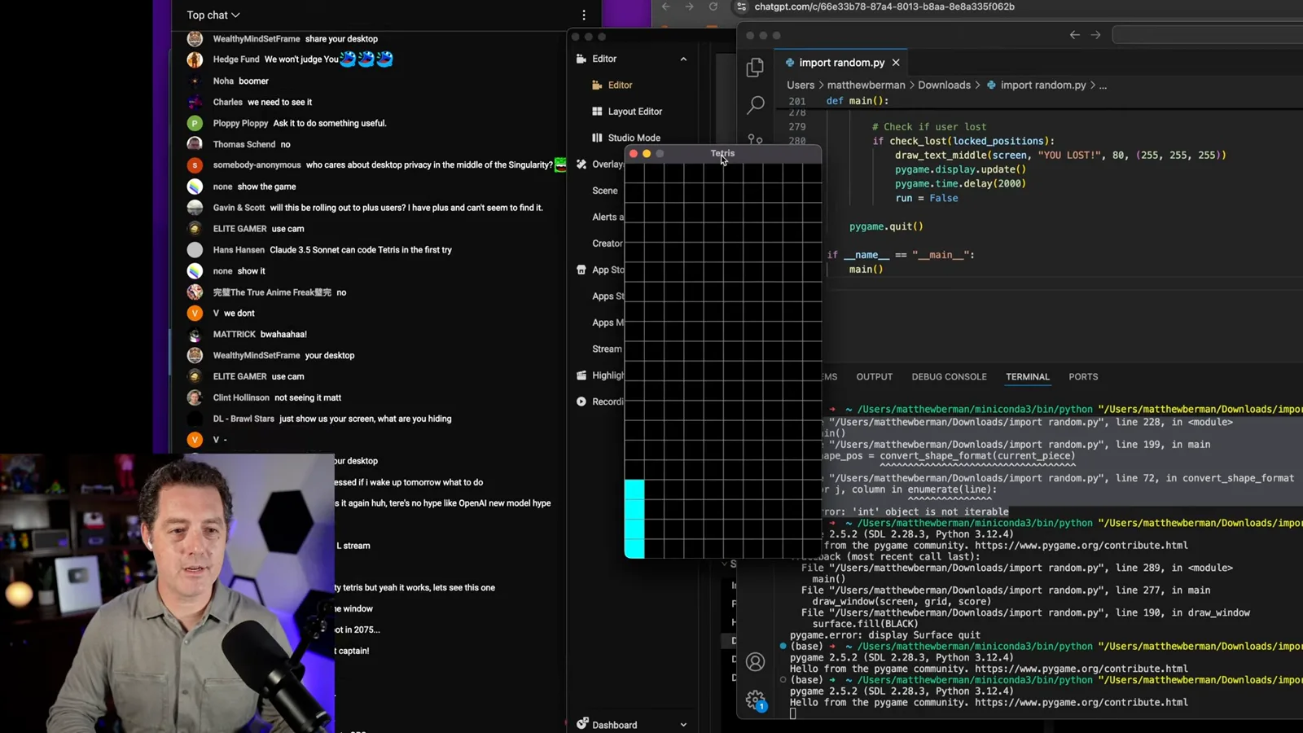This screenshot has width=1303, height=733.
Task: Switch to the PORTS tab
Action: coord(1083,377)
